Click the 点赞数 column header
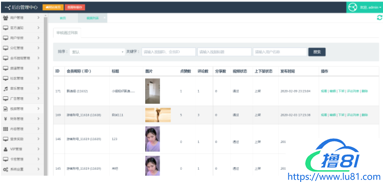 click(x=185, y=72)
